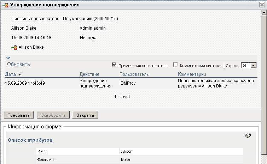This screenshot has width=267, height=164.
Task: Enable the Примечания пользователя checkbox
Action: click(114, 65)
